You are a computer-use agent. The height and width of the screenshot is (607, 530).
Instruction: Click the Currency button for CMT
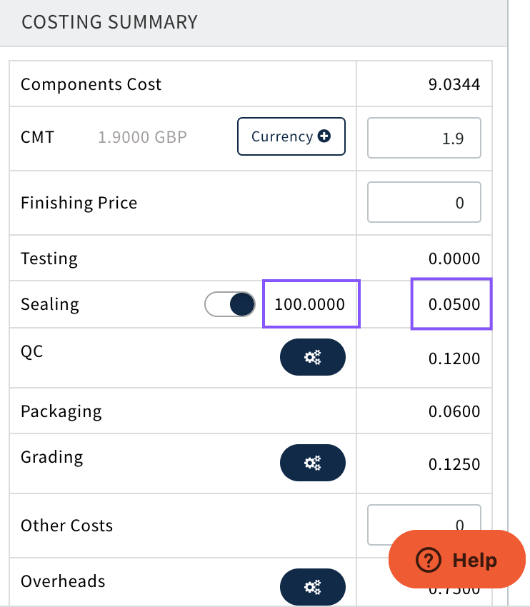(x=291, y=136)
